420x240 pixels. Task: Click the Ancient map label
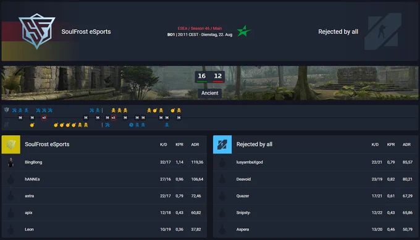point(210,93)
